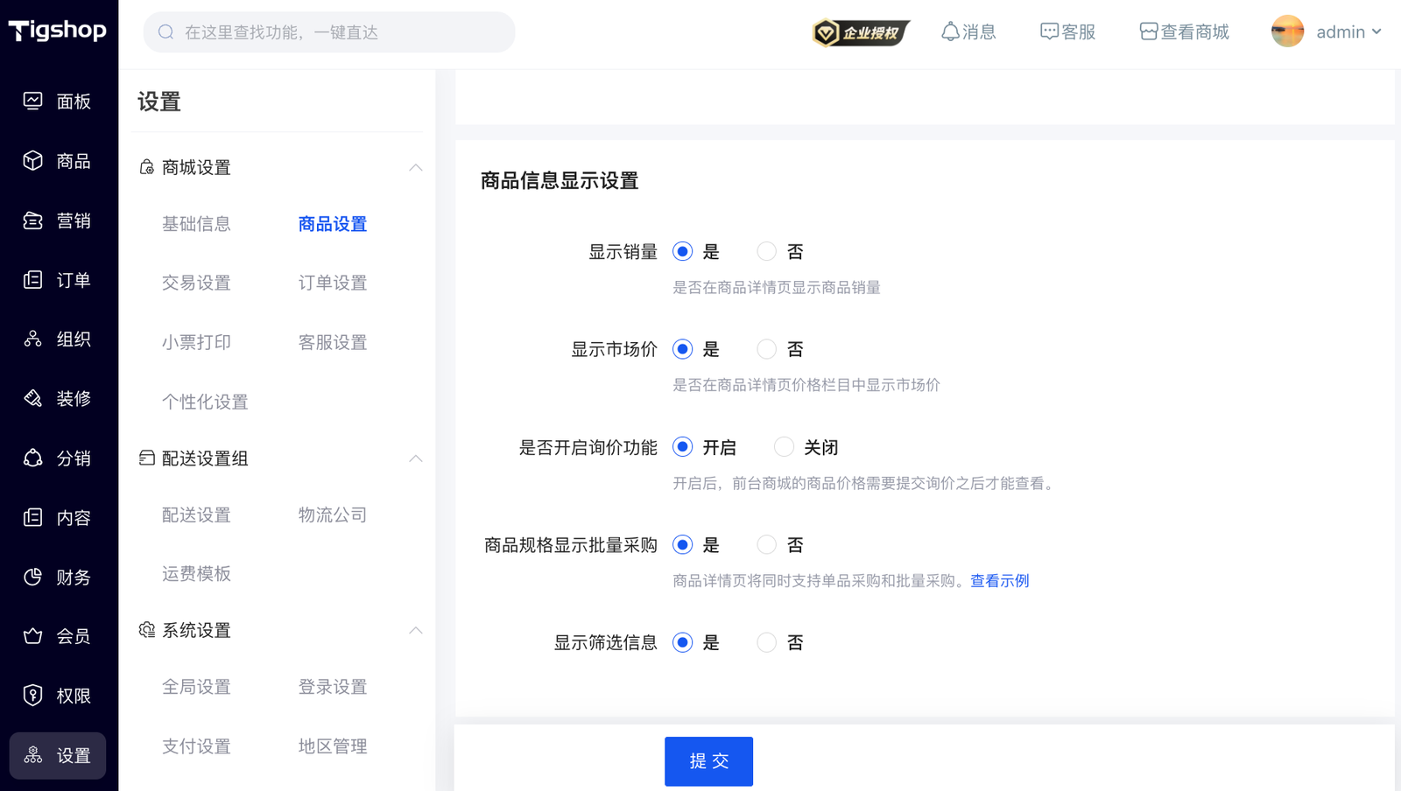Choose 否 for 显示筛选信息
The image size is (1401, 791).
tap(767, 643)
